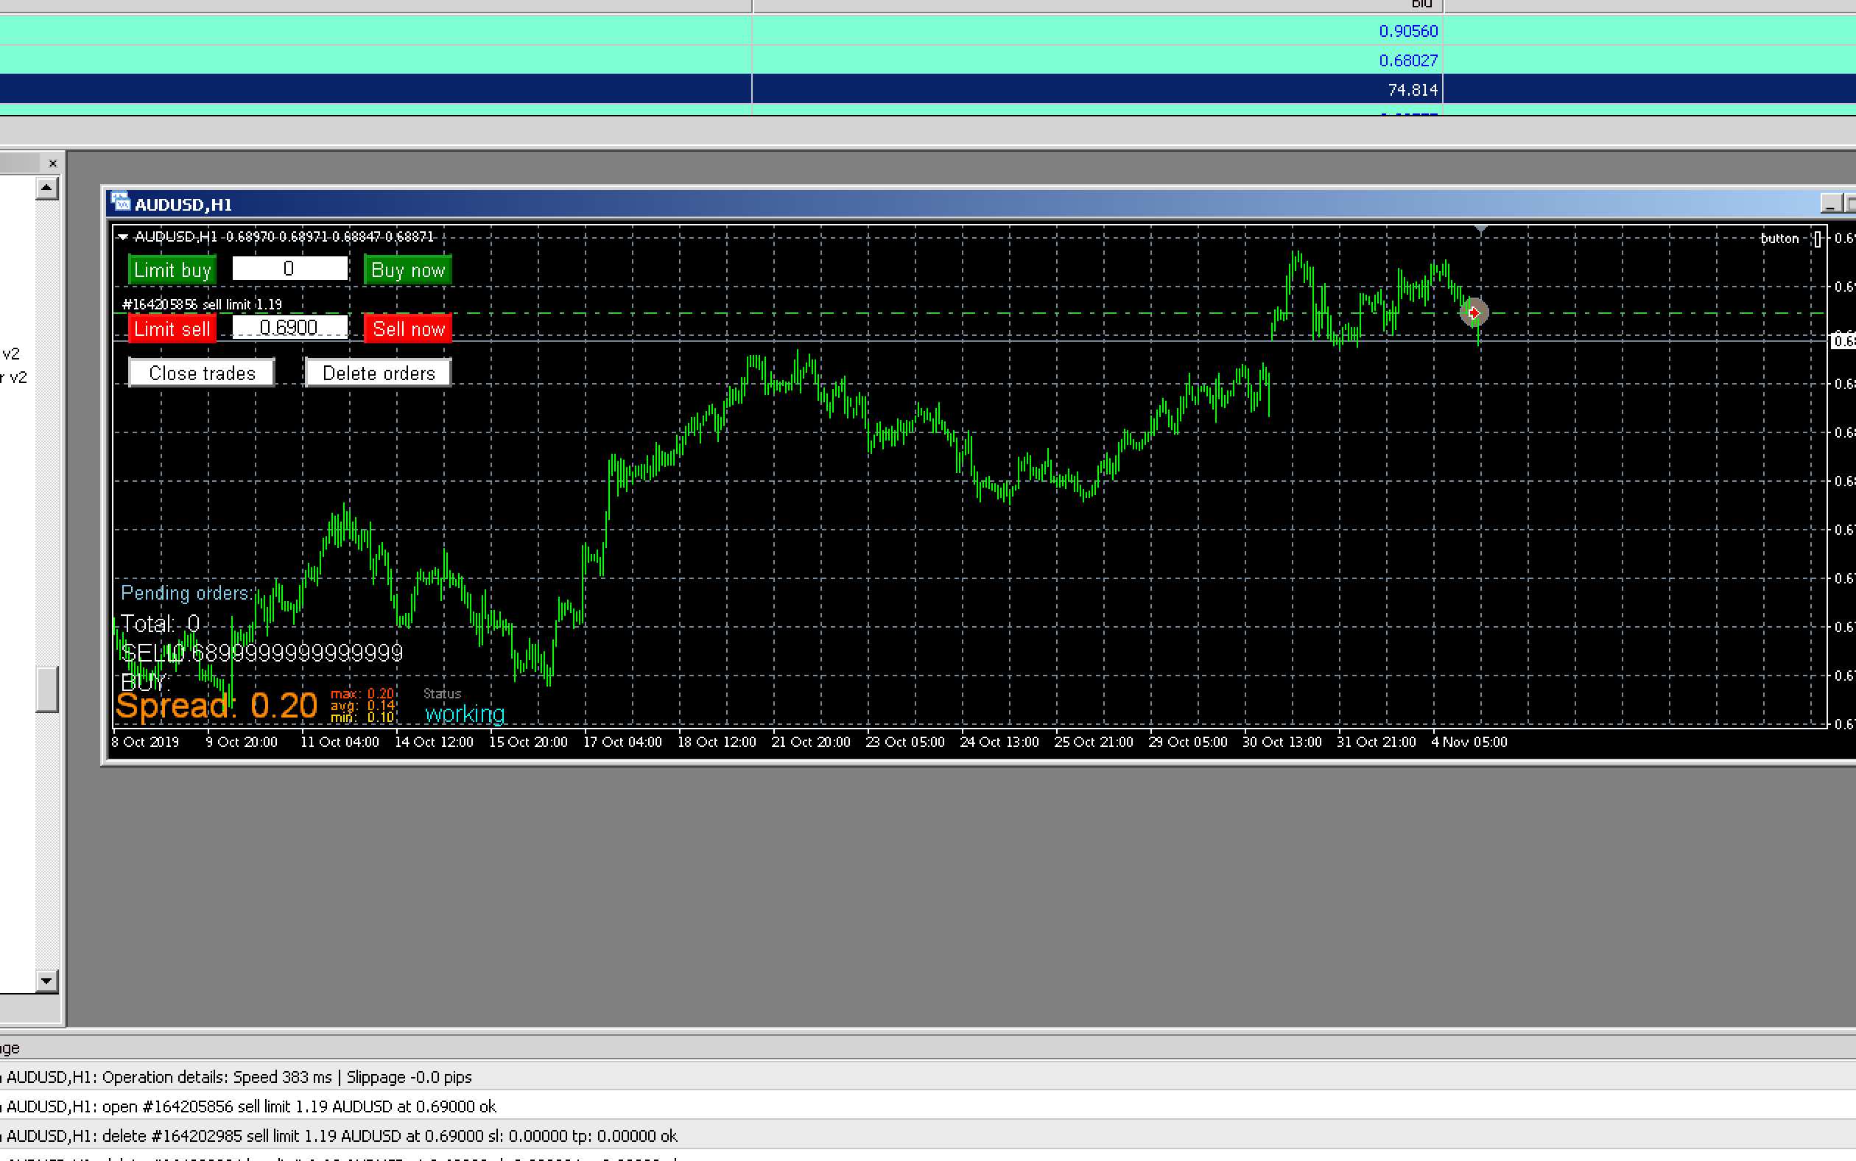This screenshot has width=1856, height=1161.
Task: Select the highlighted row with bid 74.814
Action: [x=928, y=89]
